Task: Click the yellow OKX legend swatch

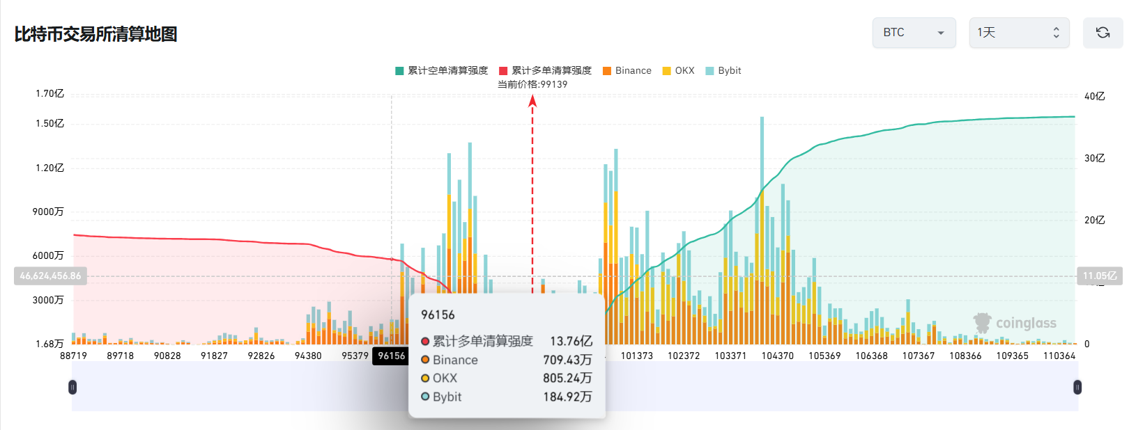Action: [x=666, y=70]
